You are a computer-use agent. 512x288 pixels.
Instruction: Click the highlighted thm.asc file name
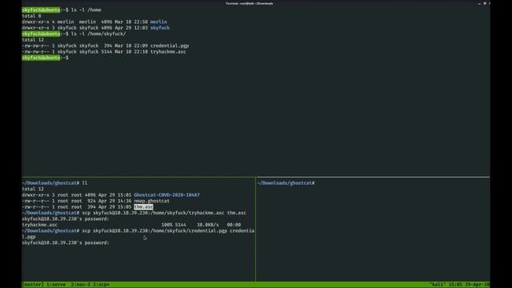click(143, 206)
